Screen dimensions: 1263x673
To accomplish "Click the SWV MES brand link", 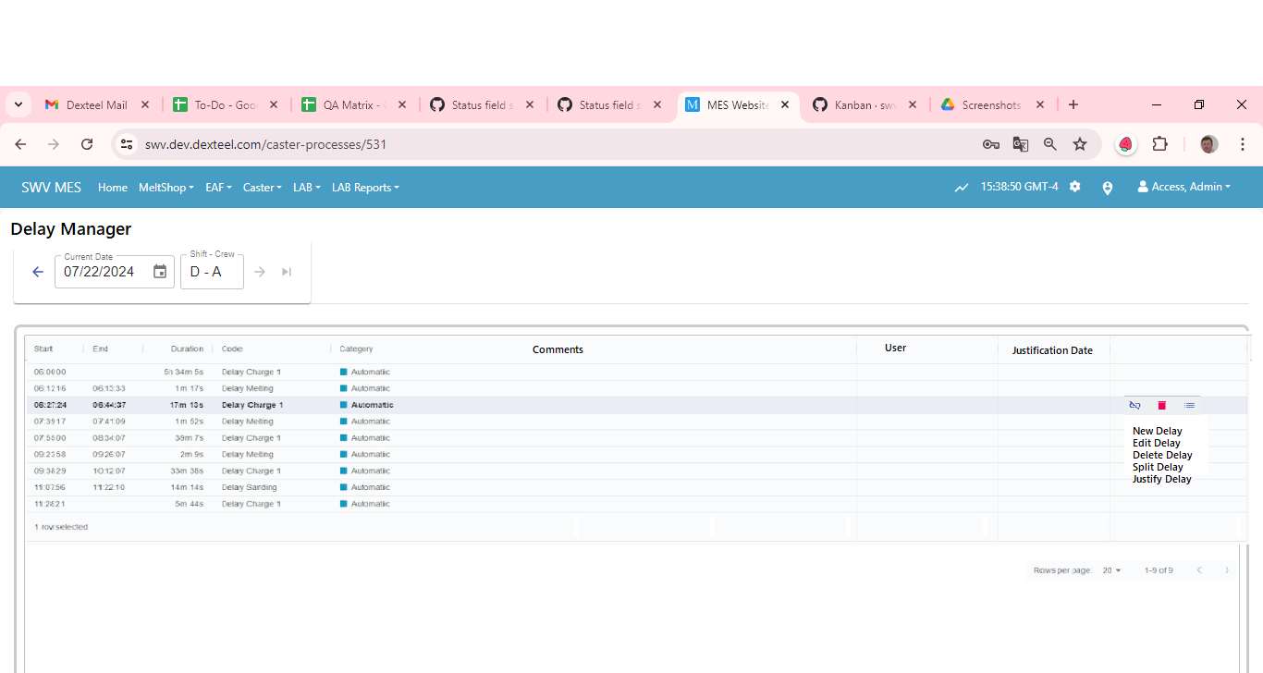I will point(52,188).
